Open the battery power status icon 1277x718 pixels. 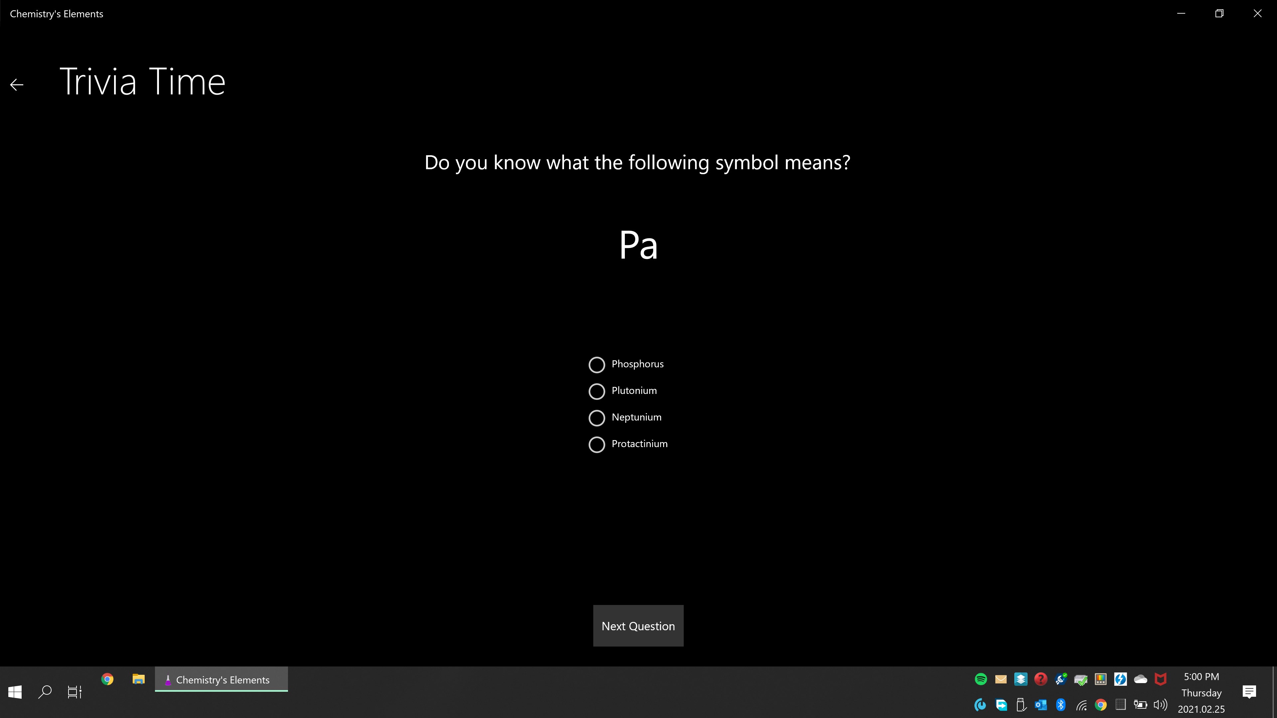(1140, 705)
